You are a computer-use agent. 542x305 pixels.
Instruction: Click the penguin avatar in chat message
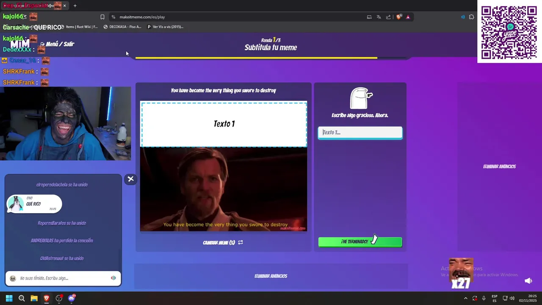(16, 204)
